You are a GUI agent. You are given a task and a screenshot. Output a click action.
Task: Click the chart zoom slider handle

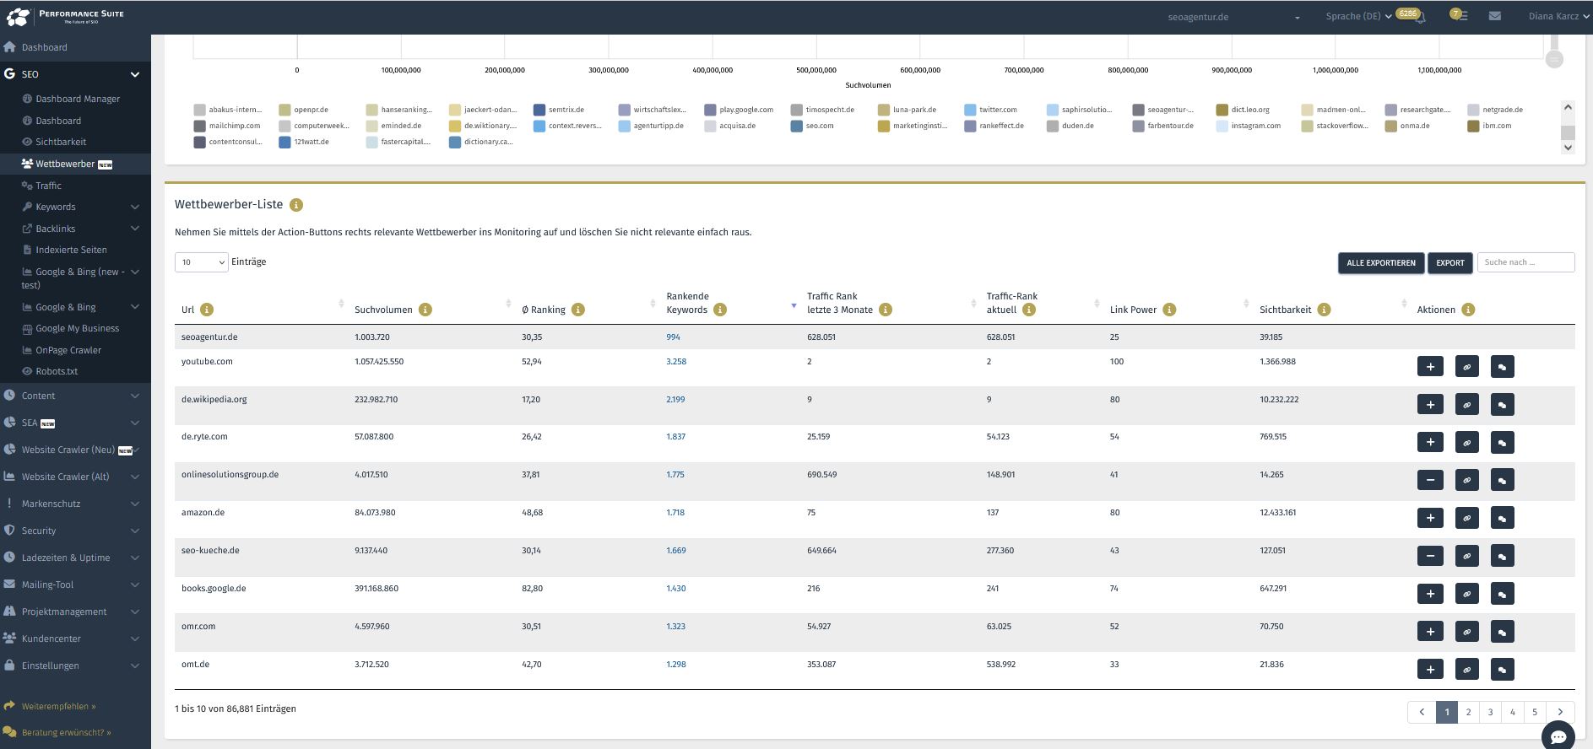tap(1554, 59)
